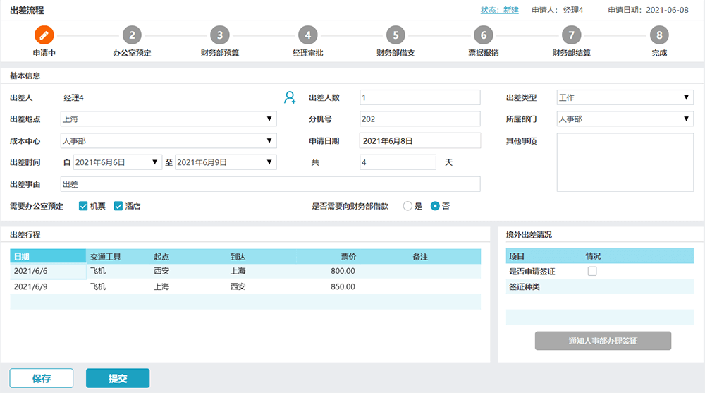Select step 6 circle 票据报销
Screen dimensions: 705x393
(x=484, y=35)
